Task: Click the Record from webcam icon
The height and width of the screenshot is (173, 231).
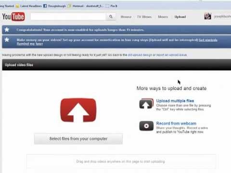Action: pyautogui.click(x=146, y=126)
